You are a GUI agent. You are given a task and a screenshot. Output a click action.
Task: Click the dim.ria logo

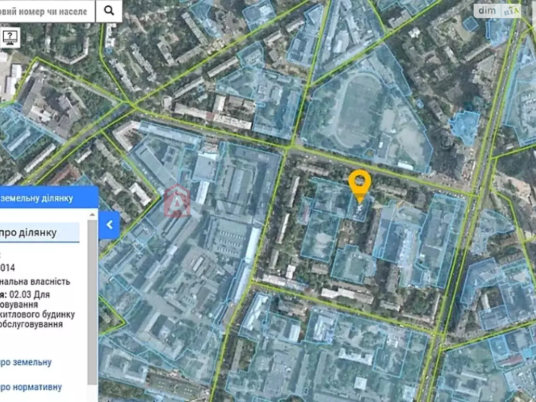(497, 11)
